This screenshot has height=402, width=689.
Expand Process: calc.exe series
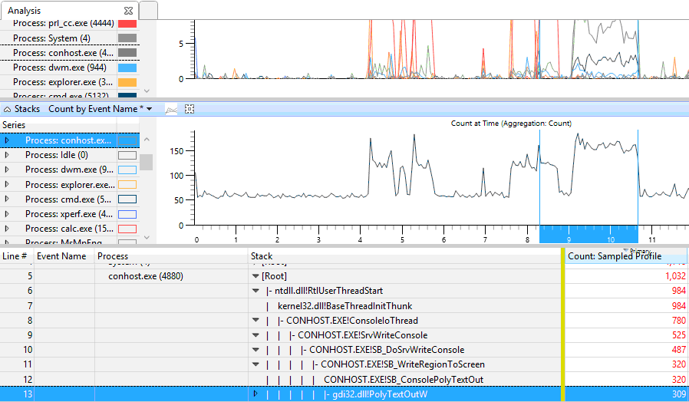click(7, 228)
